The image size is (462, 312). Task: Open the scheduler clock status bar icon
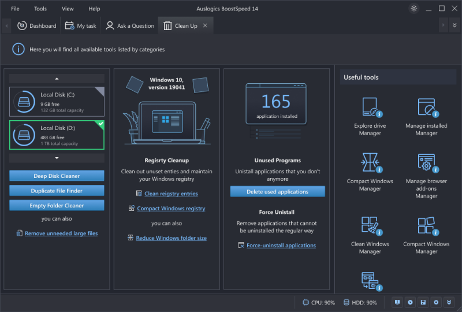(410, 302)
